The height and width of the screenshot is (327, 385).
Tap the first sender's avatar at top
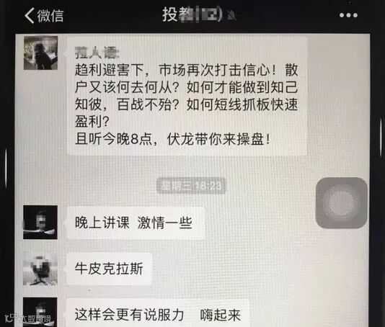pyautogui.click(x=40, y=53)
